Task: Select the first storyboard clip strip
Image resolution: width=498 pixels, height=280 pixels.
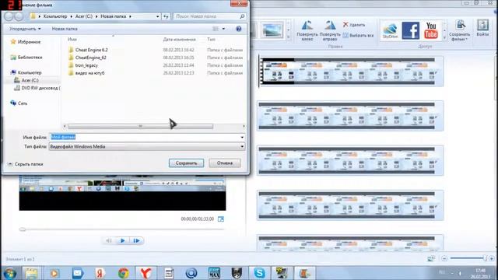Action: (350, 71)
